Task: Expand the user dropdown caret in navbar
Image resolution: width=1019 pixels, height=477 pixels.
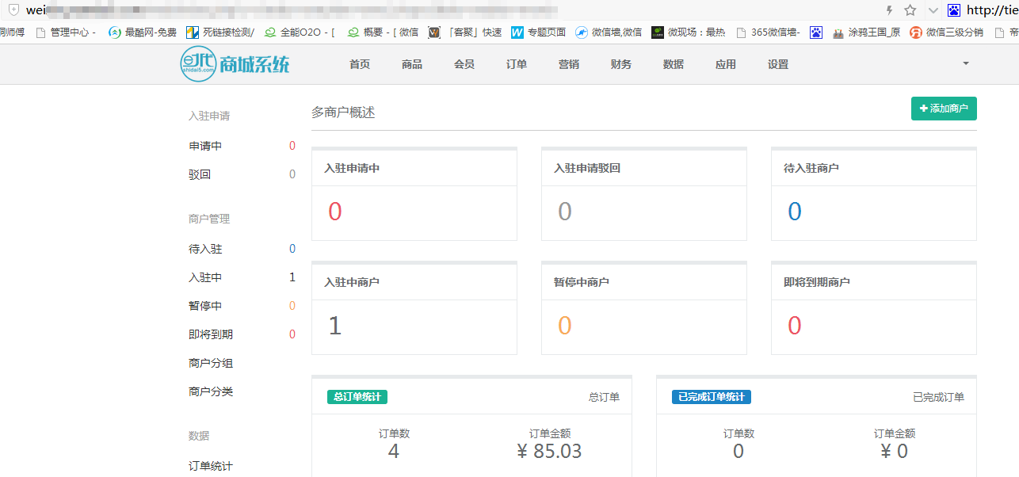Action: tap(965, 63)
